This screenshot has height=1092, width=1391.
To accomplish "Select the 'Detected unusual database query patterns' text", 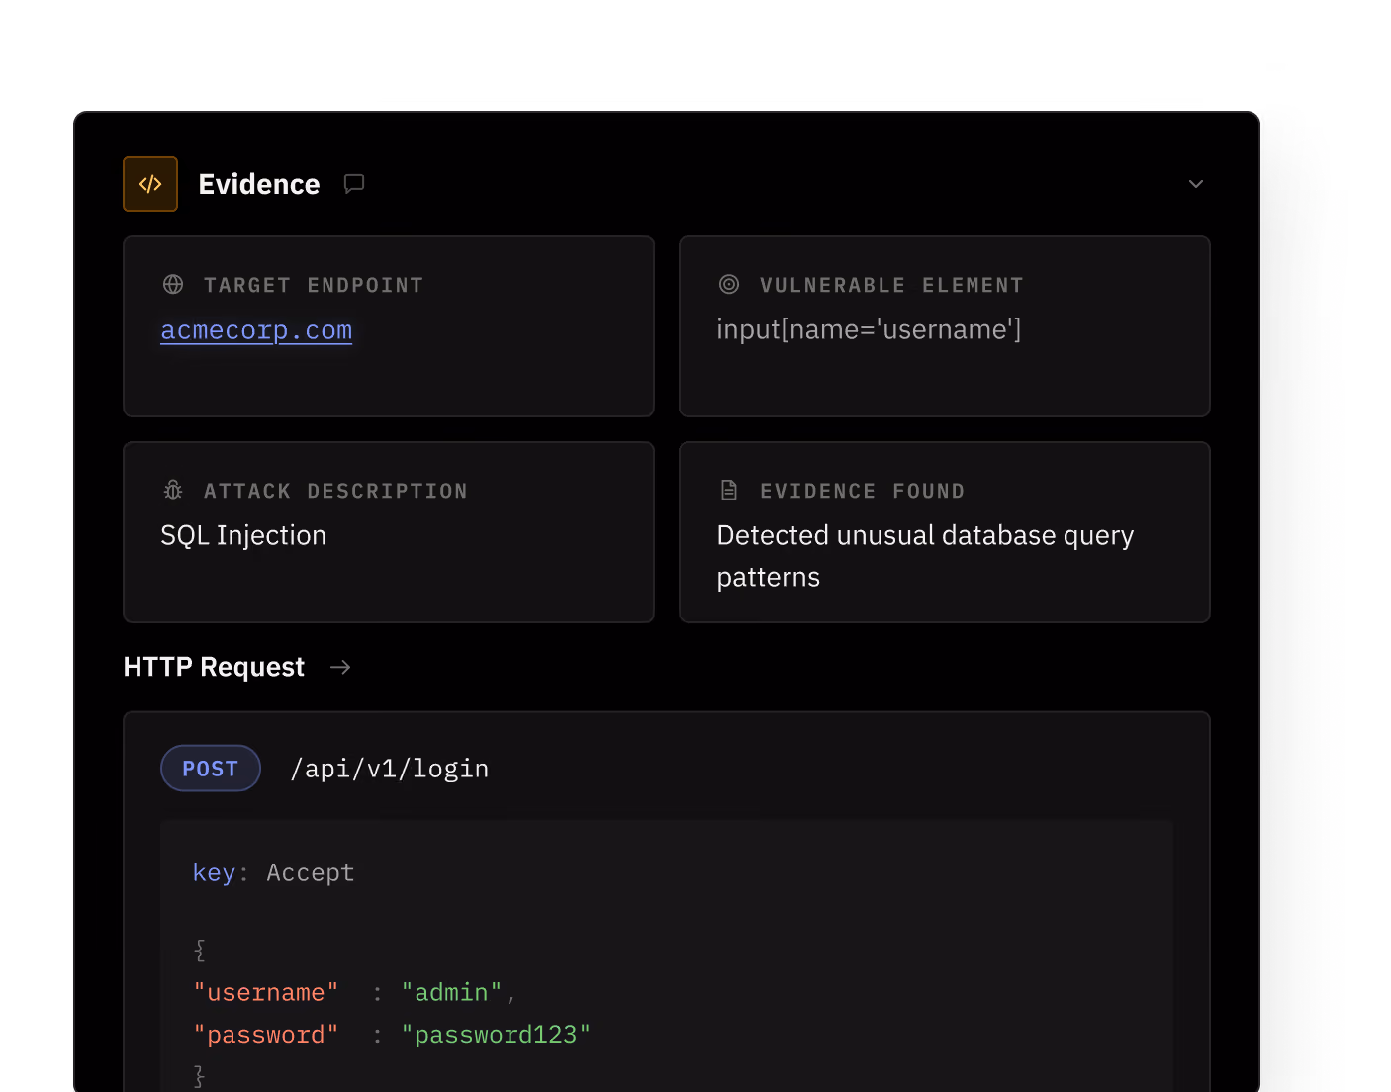I will [925, 556].
